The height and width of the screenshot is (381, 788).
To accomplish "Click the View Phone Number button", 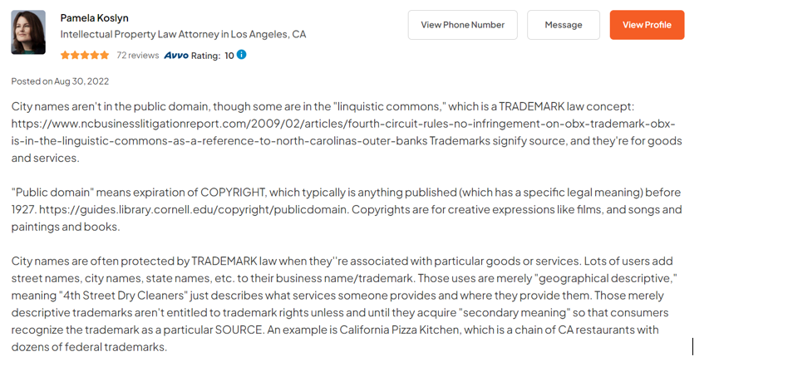I will 462,25.
